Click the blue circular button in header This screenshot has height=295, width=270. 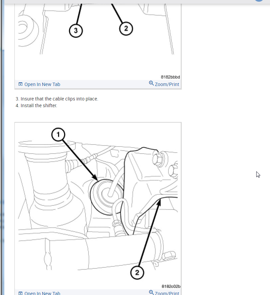[x=259, y=1]
